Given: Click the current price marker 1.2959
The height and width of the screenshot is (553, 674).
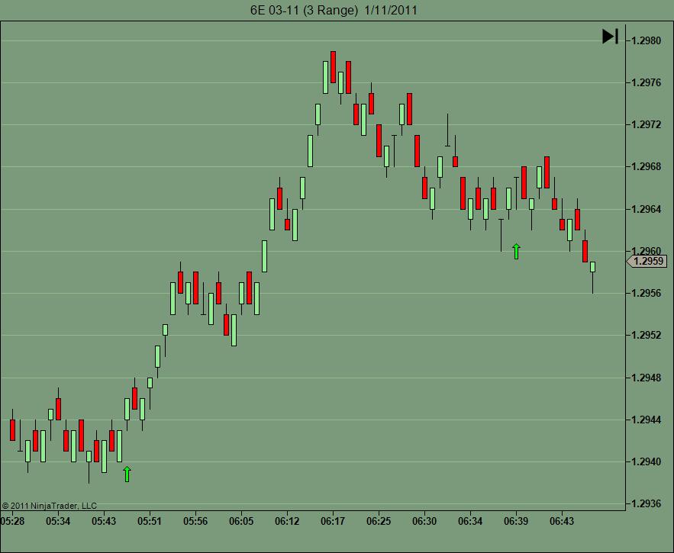Looking at the screenshot, I should coord(647,262).
